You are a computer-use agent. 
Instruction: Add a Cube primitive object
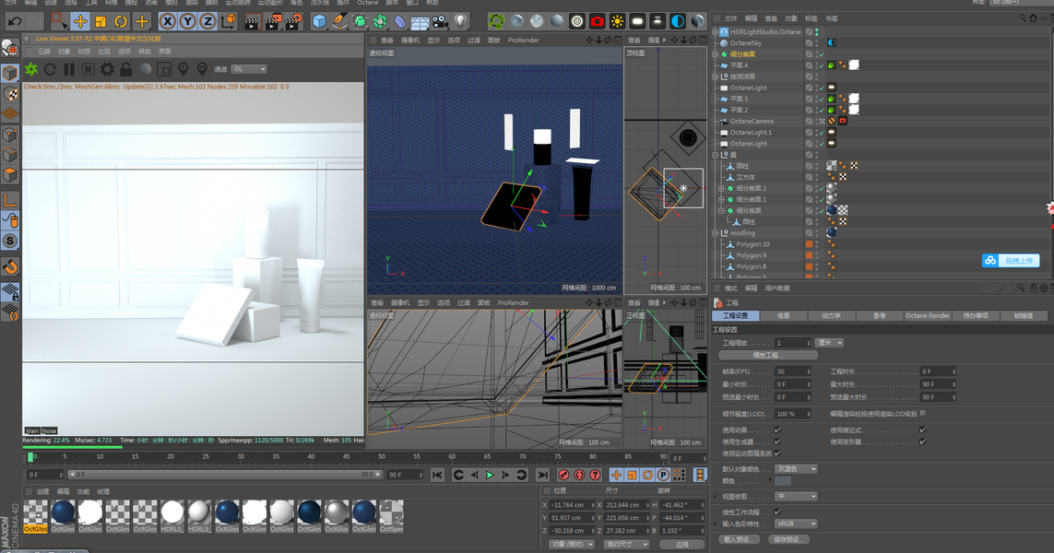(x=319, y=21)
